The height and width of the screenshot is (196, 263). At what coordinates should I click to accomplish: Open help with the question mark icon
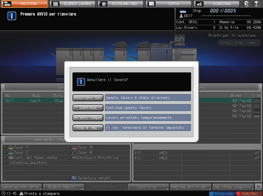coord(256,4)
